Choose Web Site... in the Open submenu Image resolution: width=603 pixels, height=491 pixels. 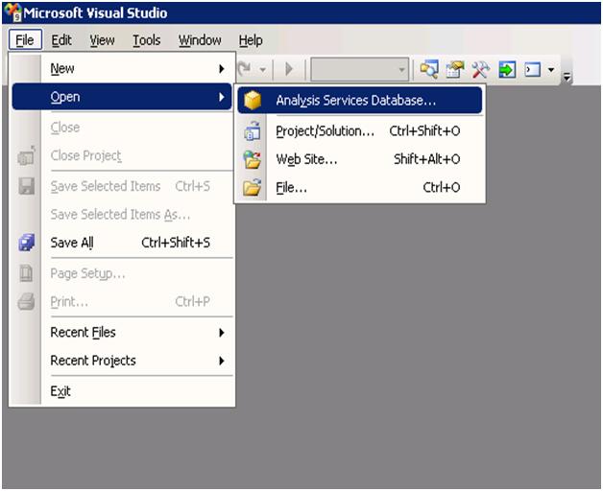pos(359,159)
